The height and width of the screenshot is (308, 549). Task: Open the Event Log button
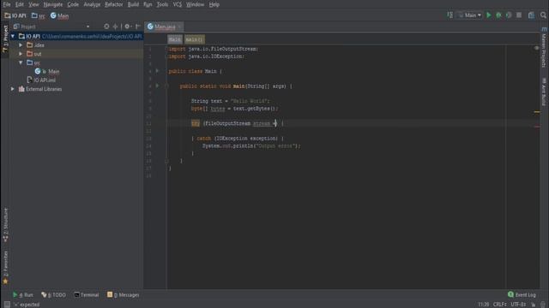pyautogui.click(x=522, y=295)
